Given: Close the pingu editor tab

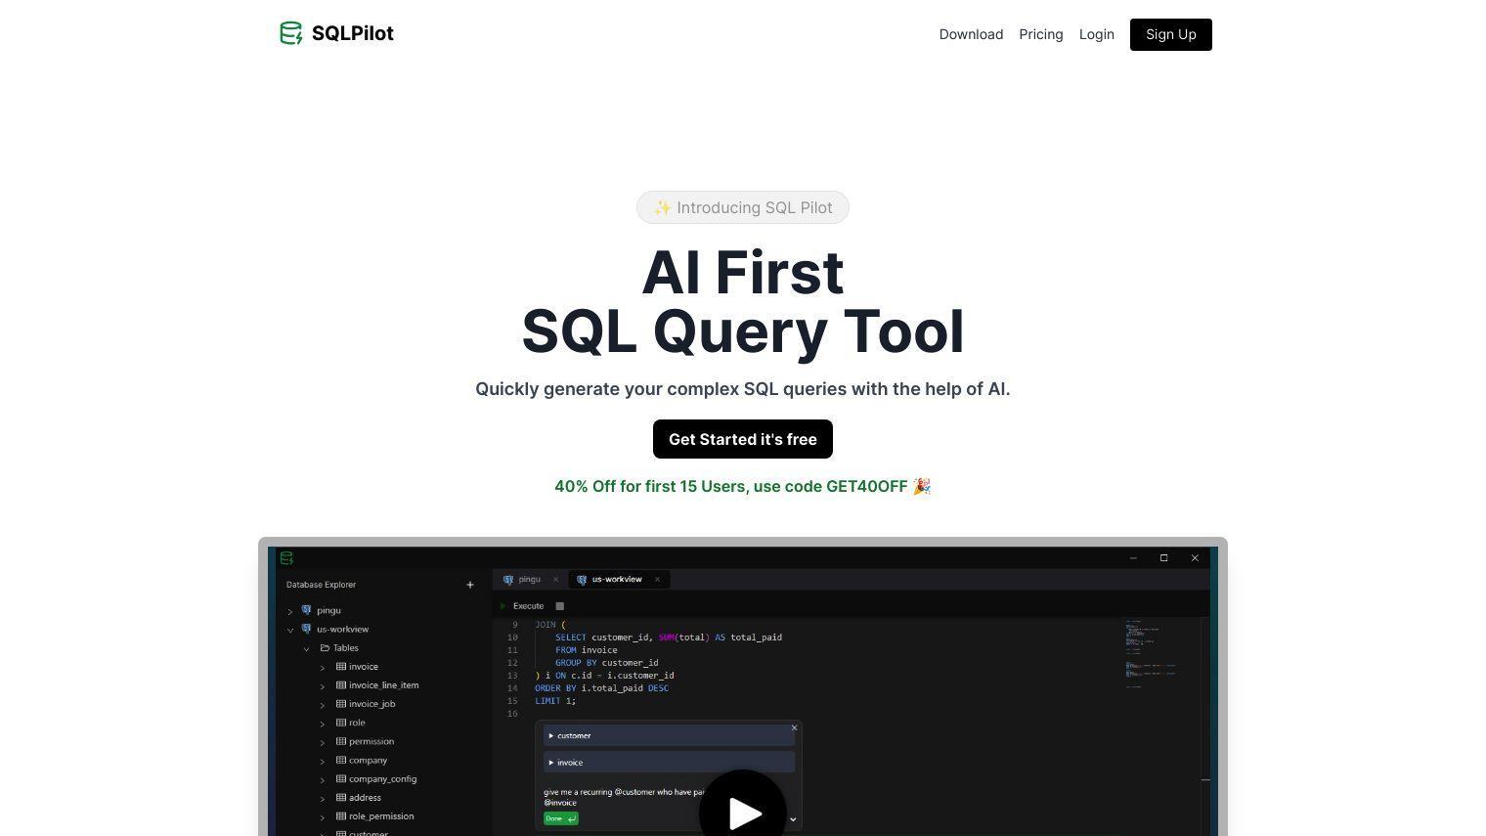Looking at the screenshot, I should 555,580.
